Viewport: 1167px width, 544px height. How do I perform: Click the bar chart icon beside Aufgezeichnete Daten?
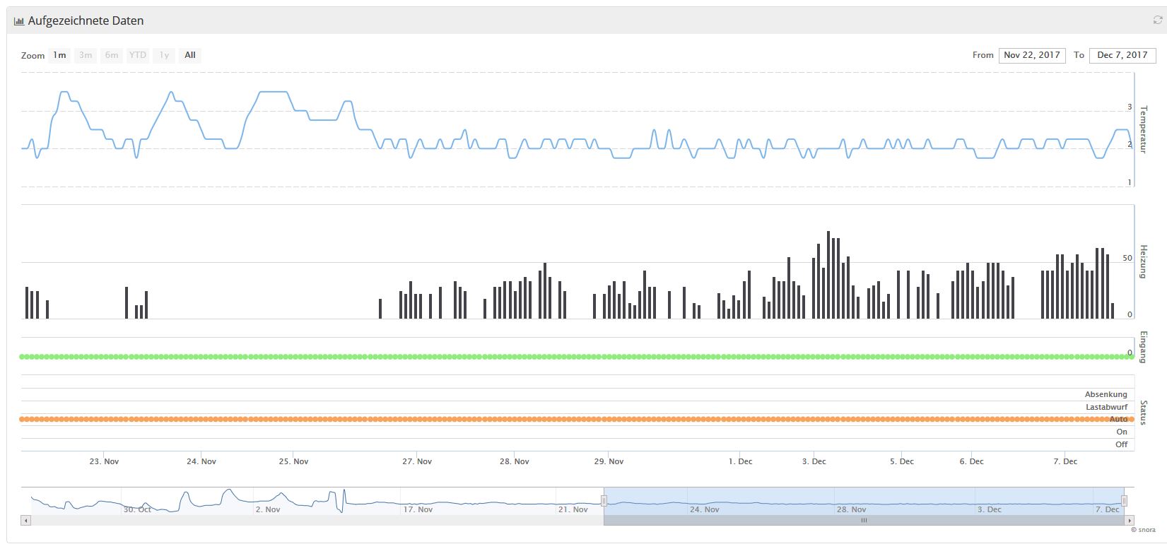[19, 21]
